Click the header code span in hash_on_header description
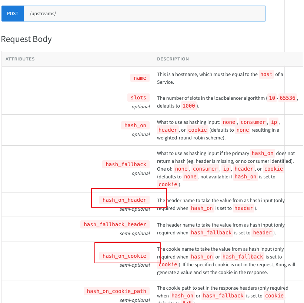This screenshot has height=303, width=304. click(x=244, y=208)
